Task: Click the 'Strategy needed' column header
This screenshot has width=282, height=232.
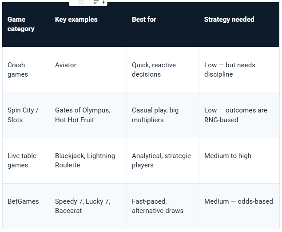Action: [239, 24]
